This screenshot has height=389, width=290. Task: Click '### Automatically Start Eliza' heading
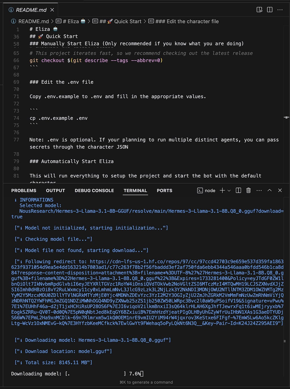coord(71,161)
